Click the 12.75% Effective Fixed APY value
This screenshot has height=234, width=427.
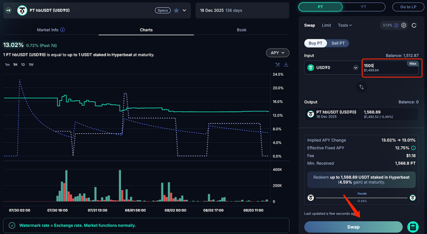(x=402, y=148)
